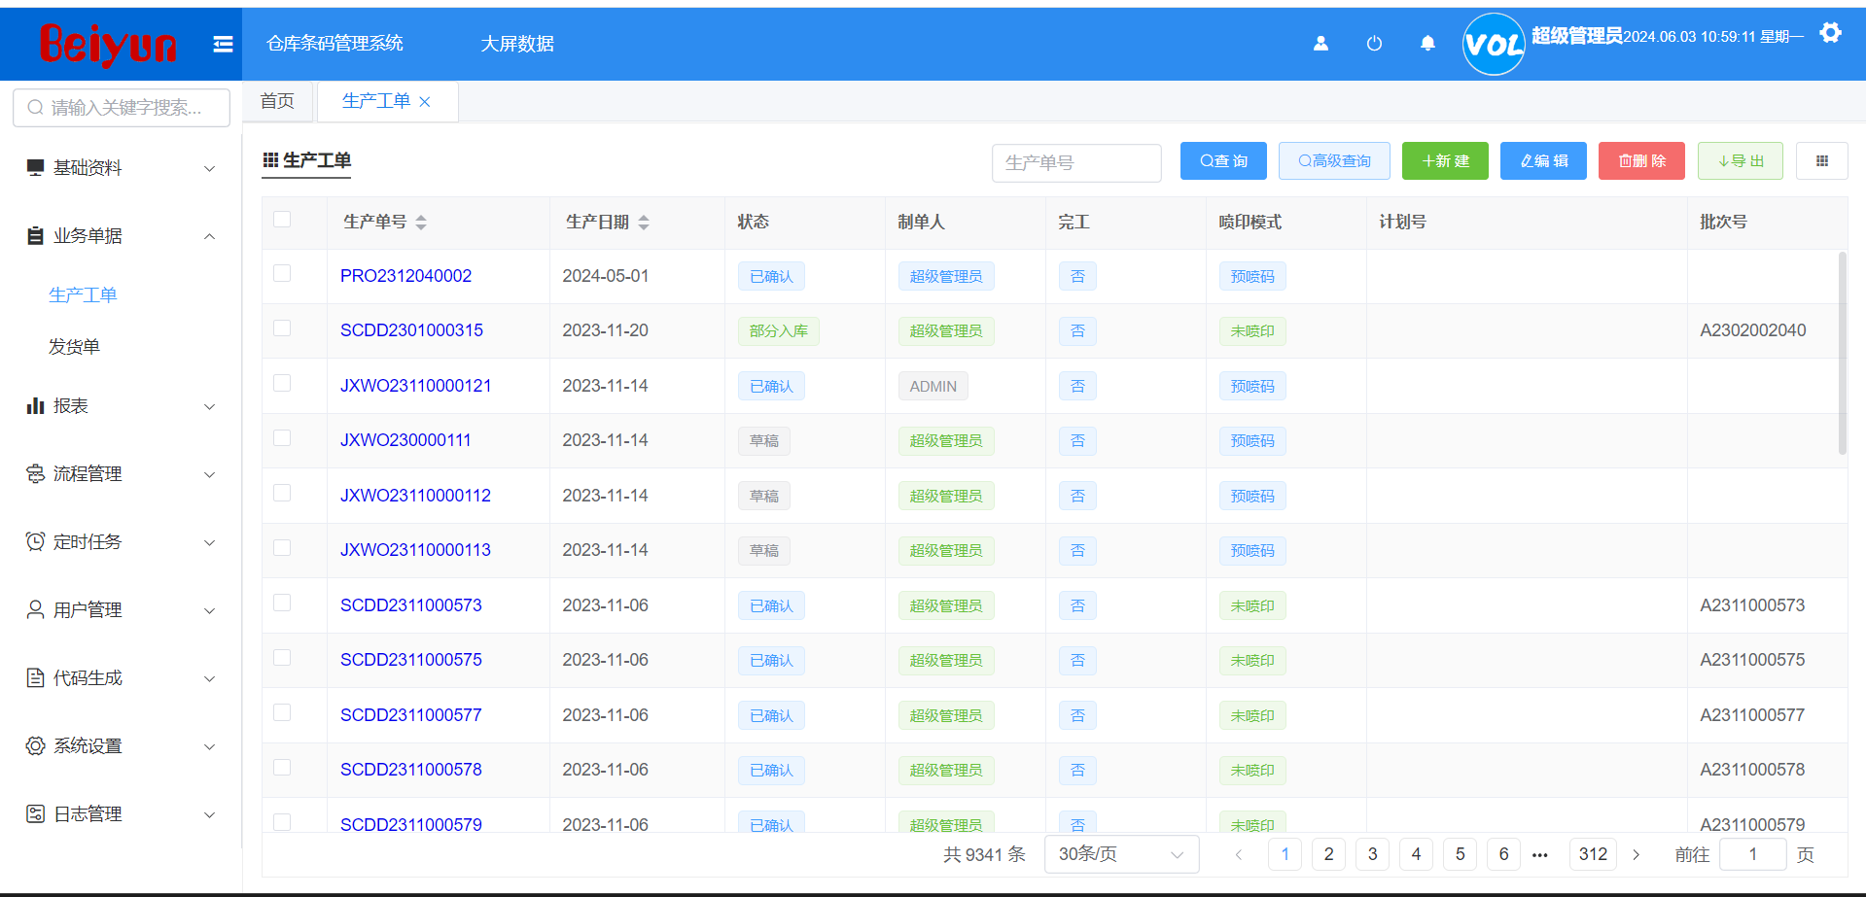
Task: Expand the 报表 menu chevron
Action: pyautogui.click(x=209, y=407)
